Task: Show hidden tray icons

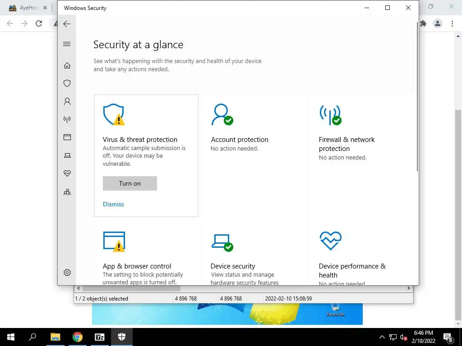Action: point(382,337)
